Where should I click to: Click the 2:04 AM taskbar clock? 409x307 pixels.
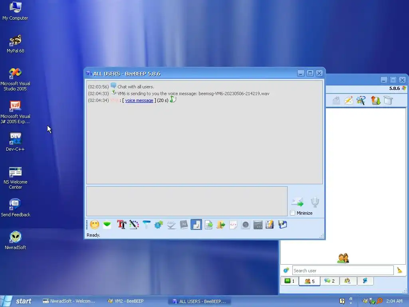[394, 301]
